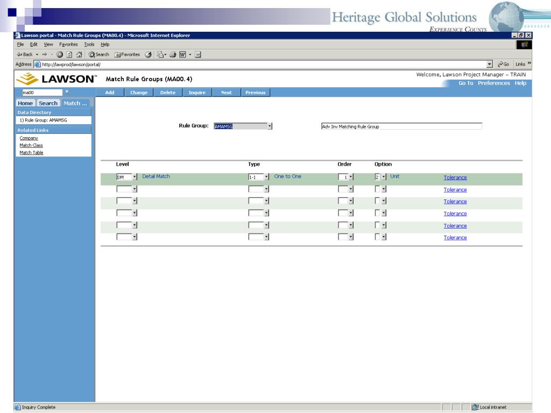Click the page icon in the address bar
The image size is (551, 413).
point(38,65)
